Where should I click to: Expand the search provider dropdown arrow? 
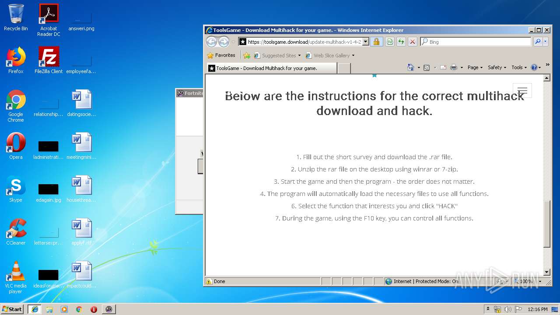[546, 42]
